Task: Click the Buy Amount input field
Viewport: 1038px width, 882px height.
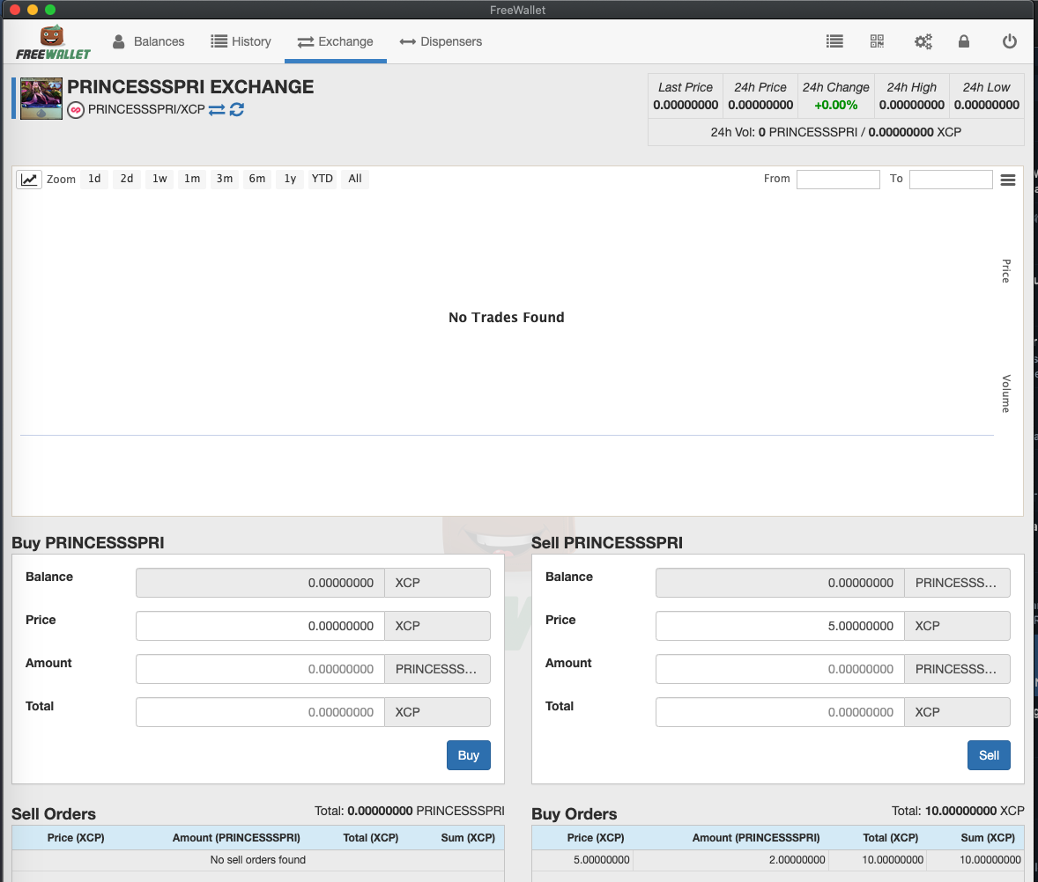Action: coord(260,668)
